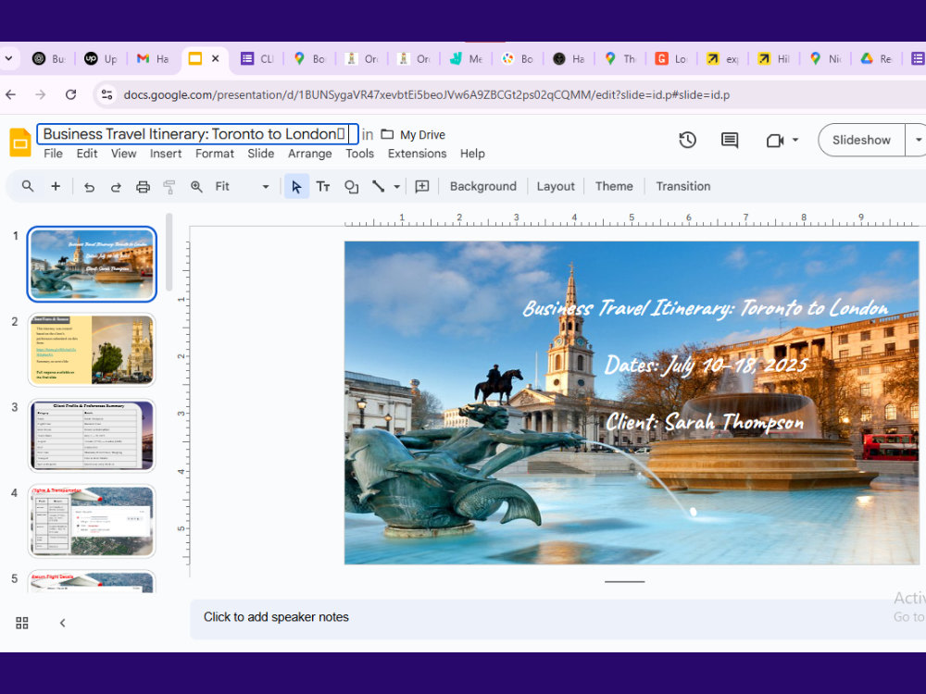Switch to the CLI forms browser tab
Viewport: 926px width, 694px height.
[x=257, y=58]
